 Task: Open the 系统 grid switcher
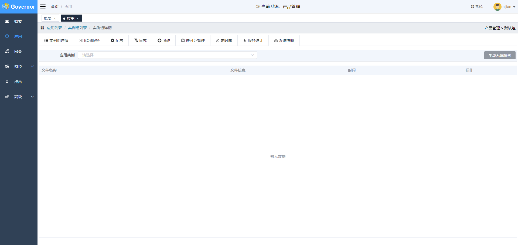(477, 7)
